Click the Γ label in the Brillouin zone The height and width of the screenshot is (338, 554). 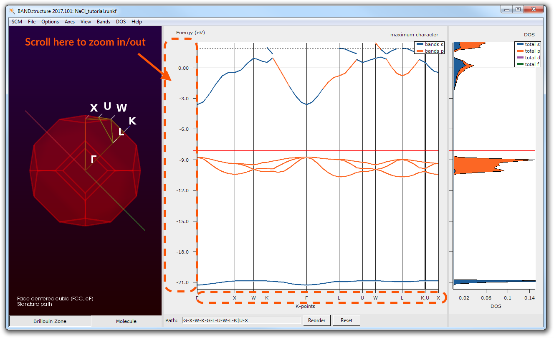(x=94, y=158)
